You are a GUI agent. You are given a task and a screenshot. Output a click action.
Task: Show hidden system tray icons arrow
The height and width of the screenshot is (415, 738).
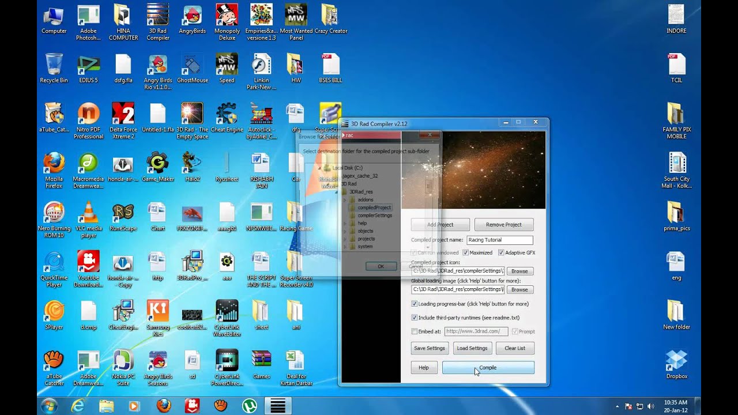point(617,406)
